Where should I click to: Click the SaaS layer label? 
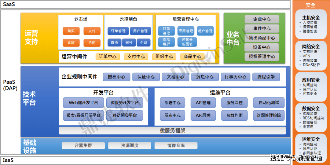click(9, 4)
